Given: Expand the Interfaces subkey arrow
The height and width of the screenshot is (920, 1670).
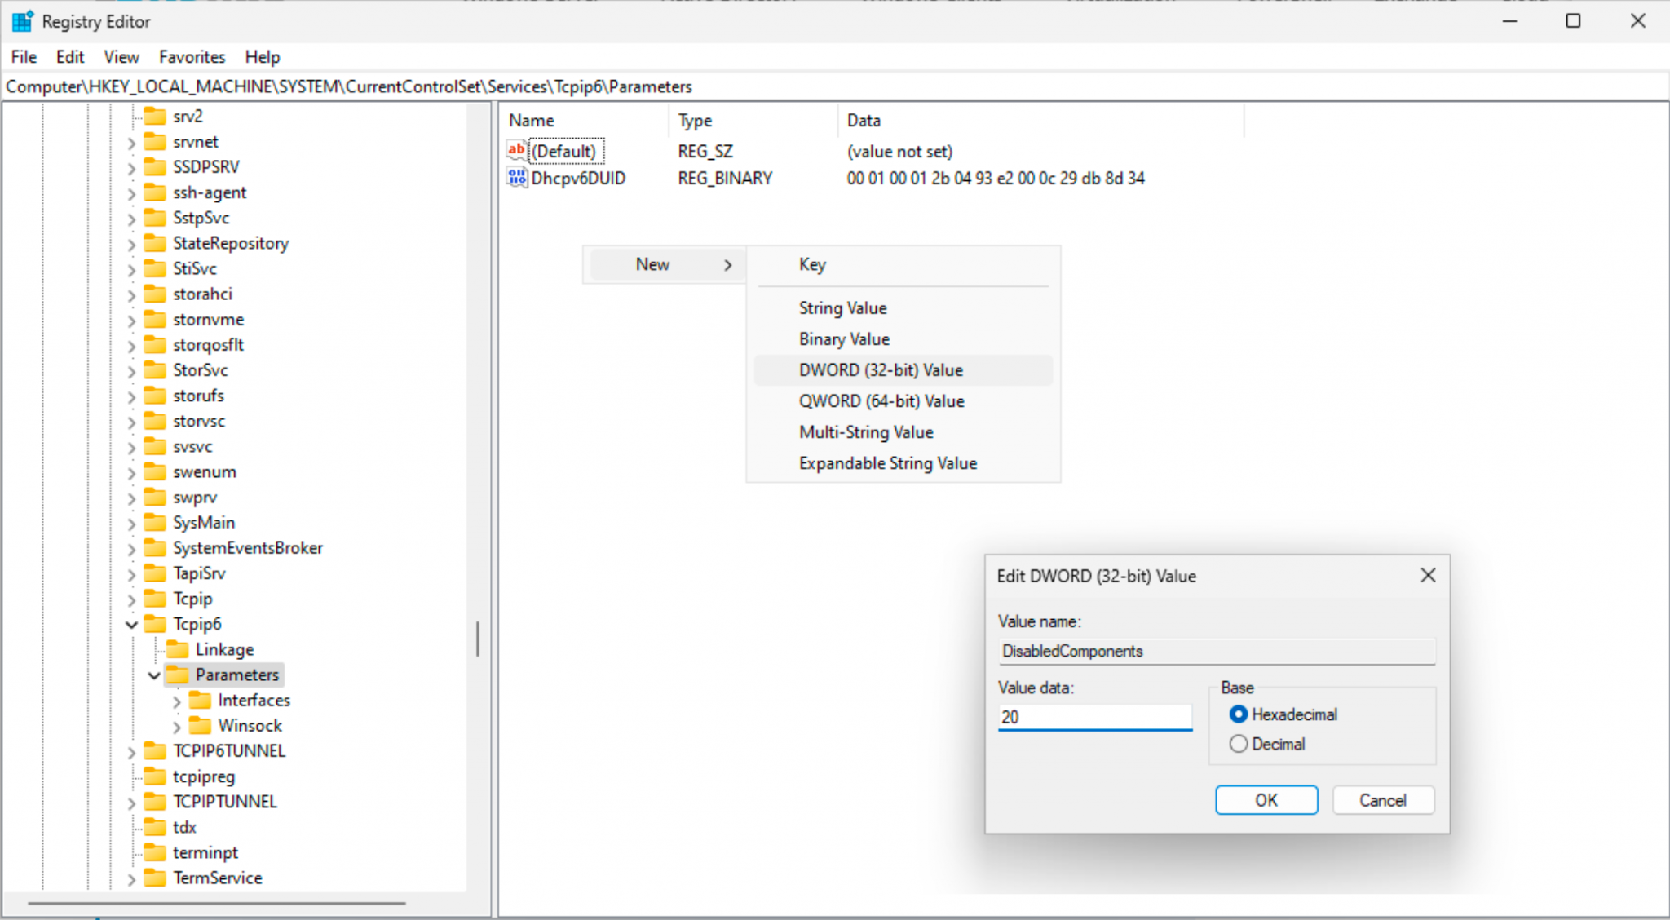Looking at the screenshot, I should pyautogui.click(x=178, y=700).
